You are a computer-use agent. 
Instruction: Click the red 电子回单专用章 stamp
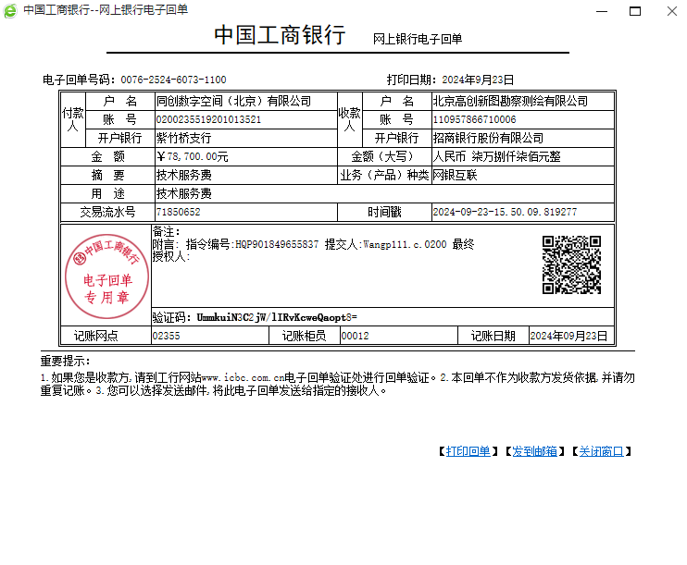(106, 276)
